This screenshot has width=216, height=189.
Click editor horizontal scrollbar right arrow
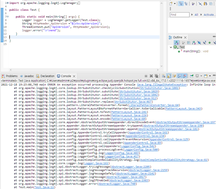[x=158, y=70]
